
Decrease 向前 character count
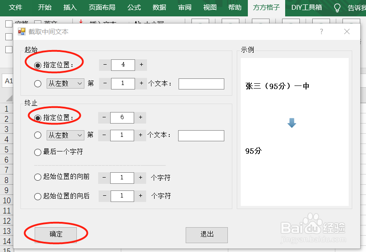pos(104,178)
